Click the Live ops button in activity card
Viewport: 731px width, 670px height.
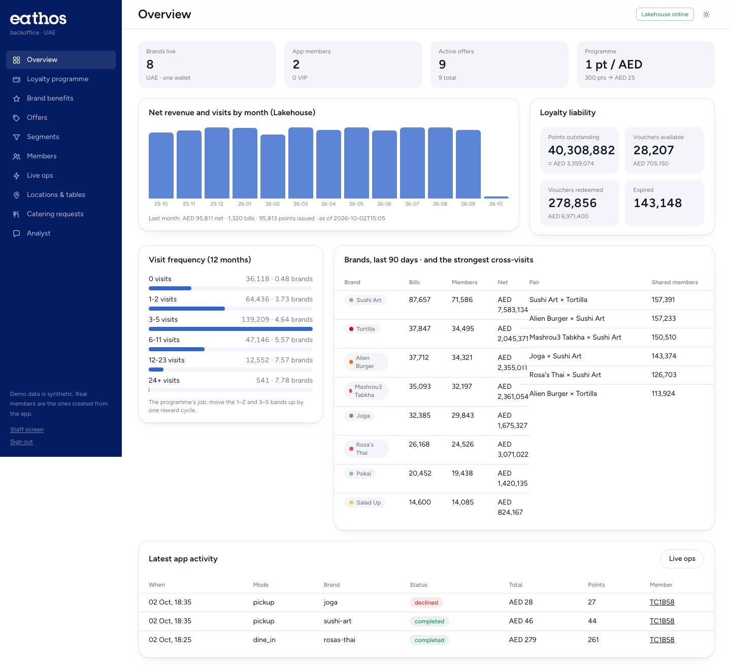click(682, 559)
